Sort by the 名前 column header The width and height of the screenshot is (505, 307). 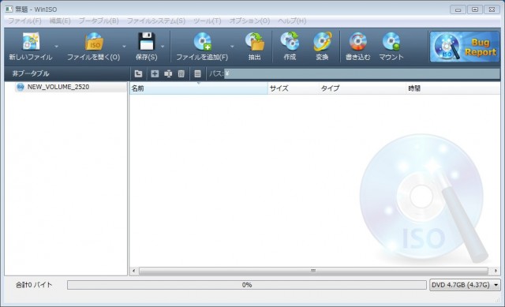[x=198, y=88]
